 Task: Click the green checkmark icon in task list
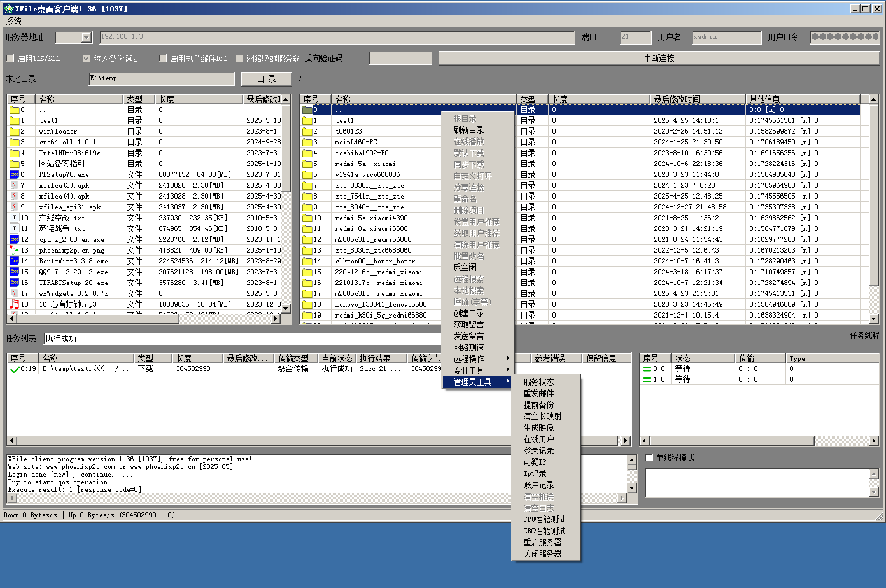(14, 369)
